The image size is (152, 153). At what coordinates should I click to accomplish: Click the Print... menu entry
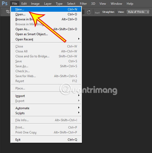click(x=46, y=127)
